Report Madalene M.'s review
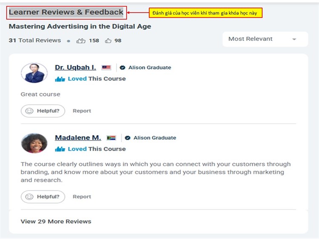Screen dimensions: 319x239 point(82,197)
